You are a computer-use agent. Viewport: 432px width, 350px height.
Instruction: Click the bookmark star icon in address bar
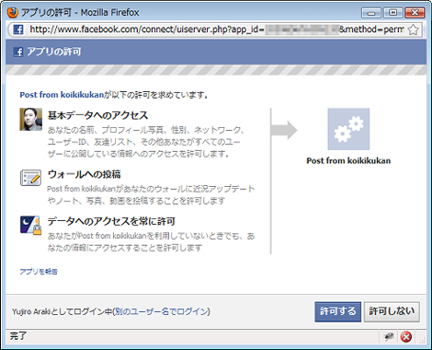click(x=413, y=29)
